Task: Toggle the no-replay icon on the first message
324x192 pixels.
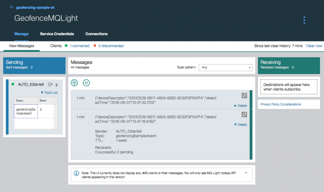Action: coord(244,95)
